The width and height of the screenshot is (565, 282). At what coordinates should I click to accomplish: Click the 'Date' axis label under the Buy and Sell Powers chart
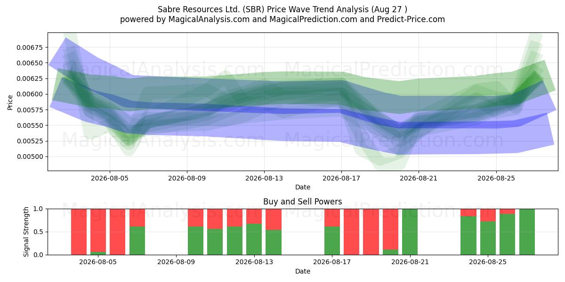pos(303,271)
